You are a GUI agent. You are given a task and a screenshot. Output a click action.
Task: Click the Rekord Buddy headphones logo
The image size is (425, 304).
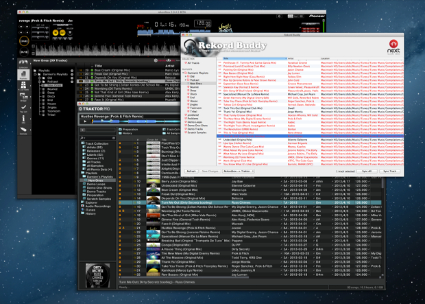(x=190, y=47)
